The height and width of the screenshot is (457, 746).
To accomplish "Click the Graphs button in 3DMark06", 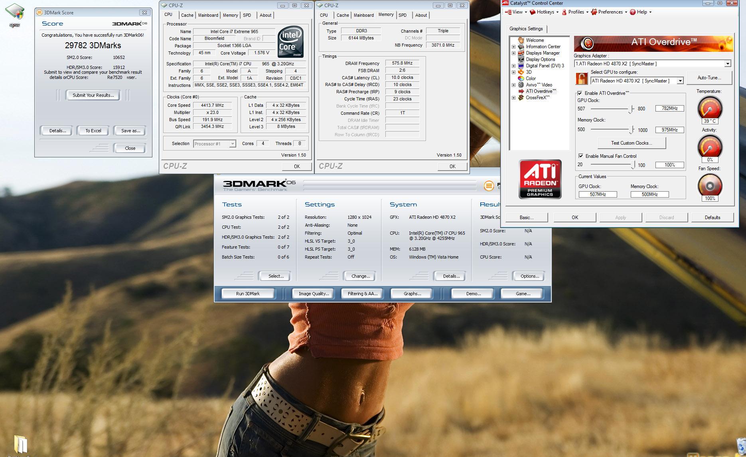I will click(x=412, y=294).
